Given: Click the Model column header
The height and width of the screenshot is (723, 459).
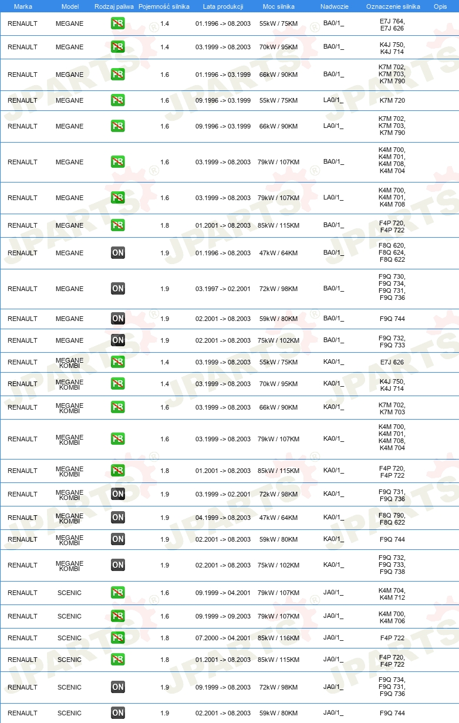Looking at the screenshot, I should point(70,6).
